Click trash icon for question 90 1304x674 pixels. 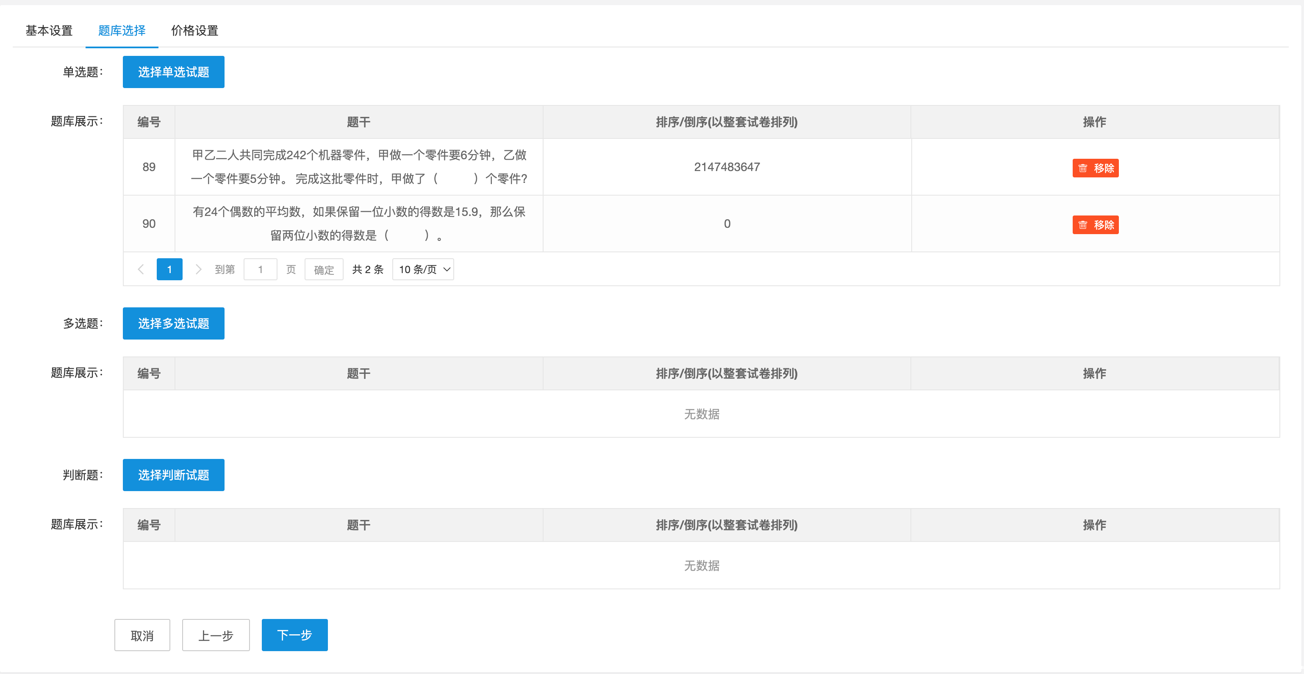click(1082, 225)
